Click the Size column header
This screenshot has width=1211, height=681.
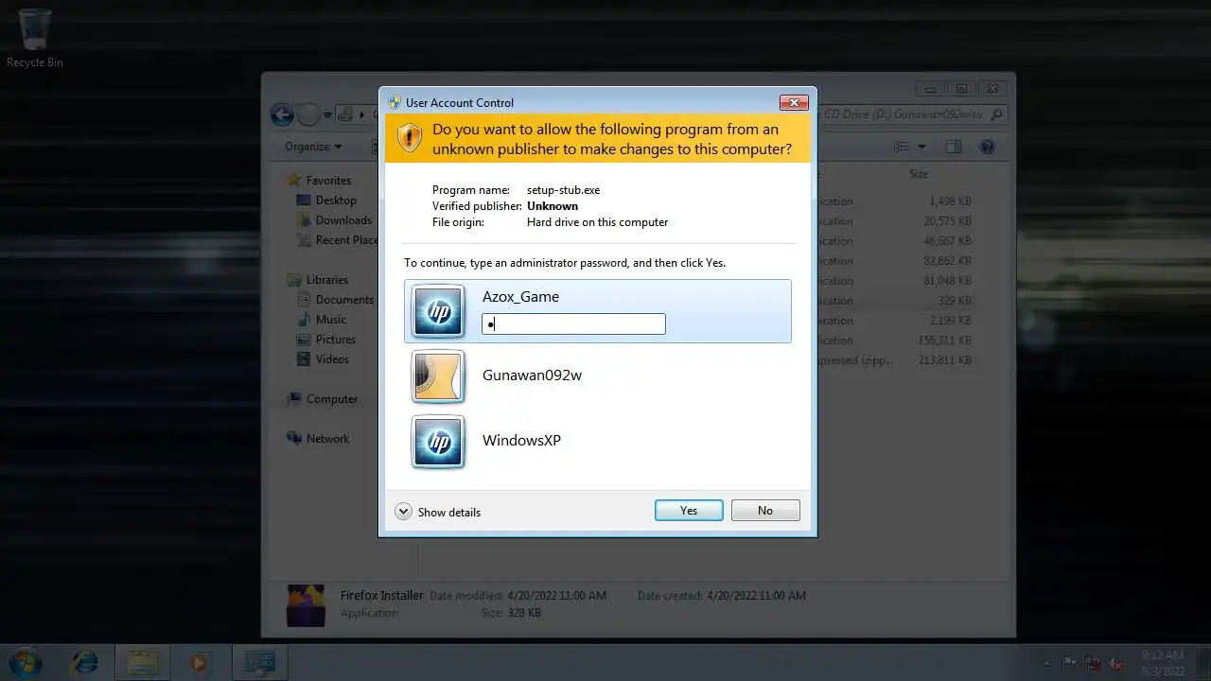pyautogui.click(x=919, y=174)
